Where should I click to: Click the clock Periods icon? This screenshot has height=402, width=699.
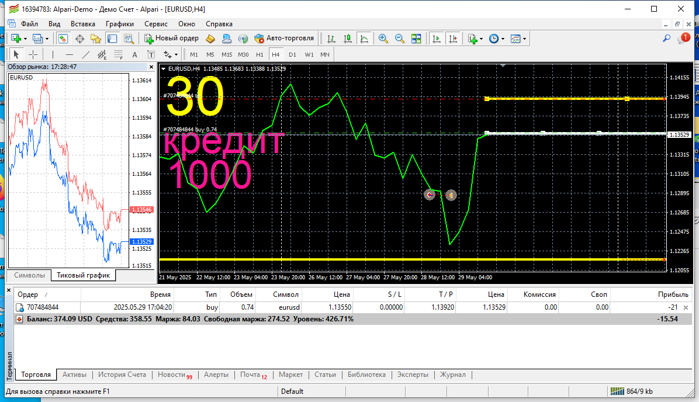(x=493, y=39)
